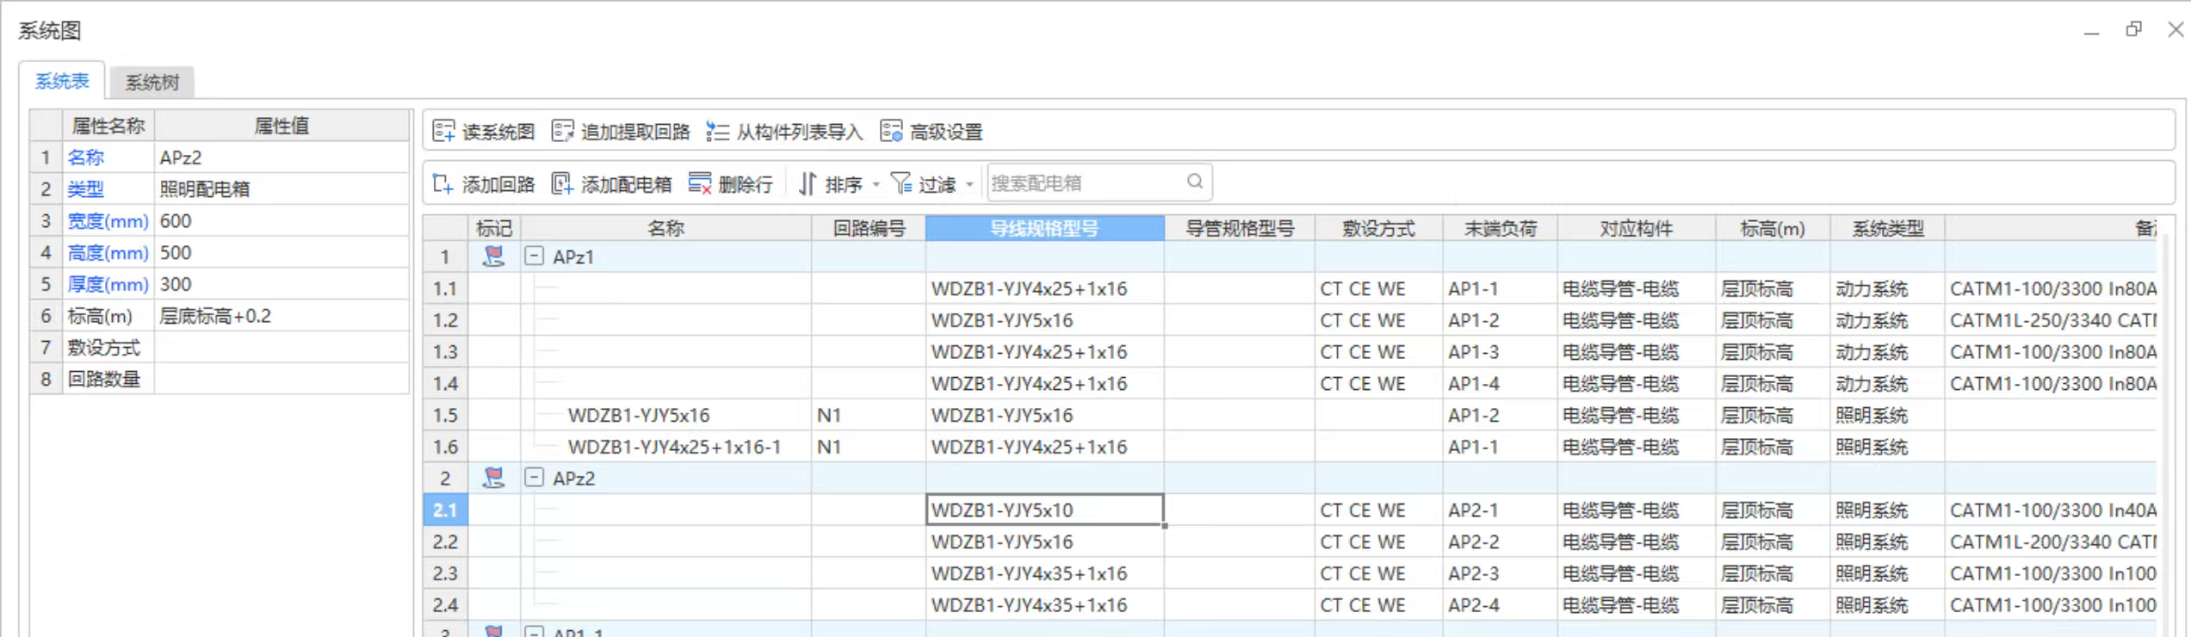This screenshot has height=637, width=2191.
Task: Collapse the APz1 group
Action: [x=534, y=256]
